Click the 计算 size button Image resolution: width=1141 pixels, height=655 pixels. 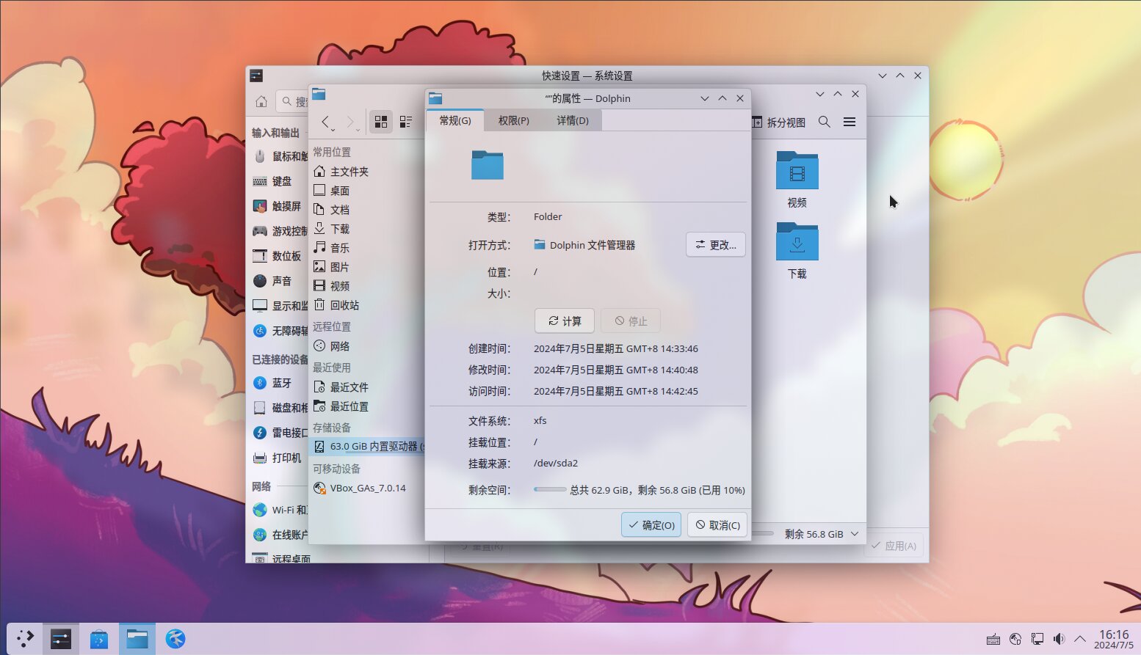click(565, 321)
